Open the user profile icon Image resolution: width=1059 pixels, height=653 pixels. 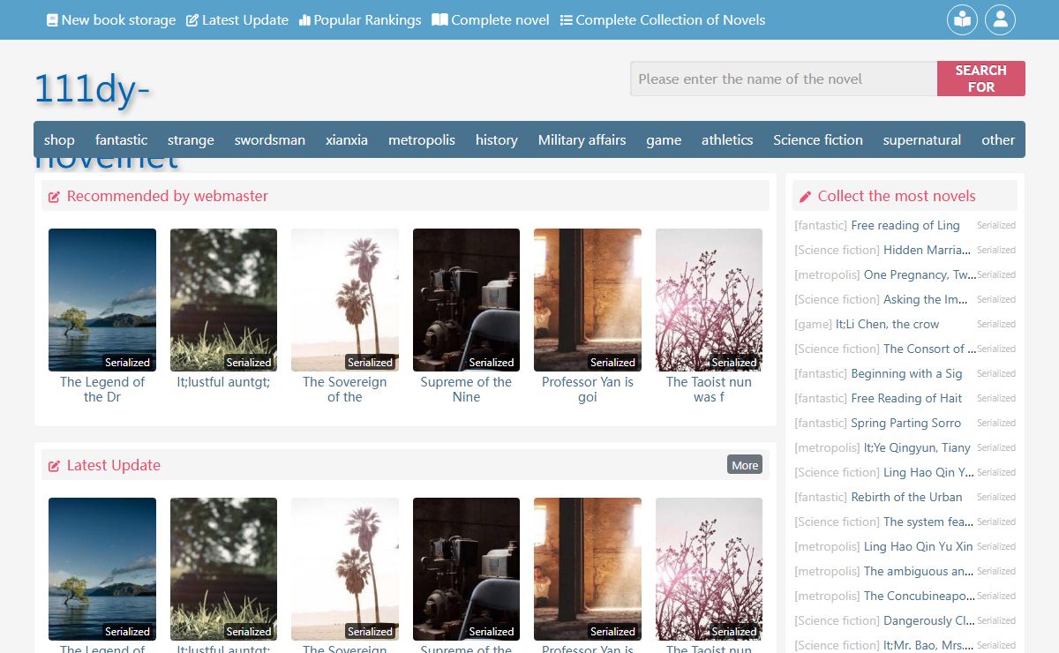[x=1000, y=19]
